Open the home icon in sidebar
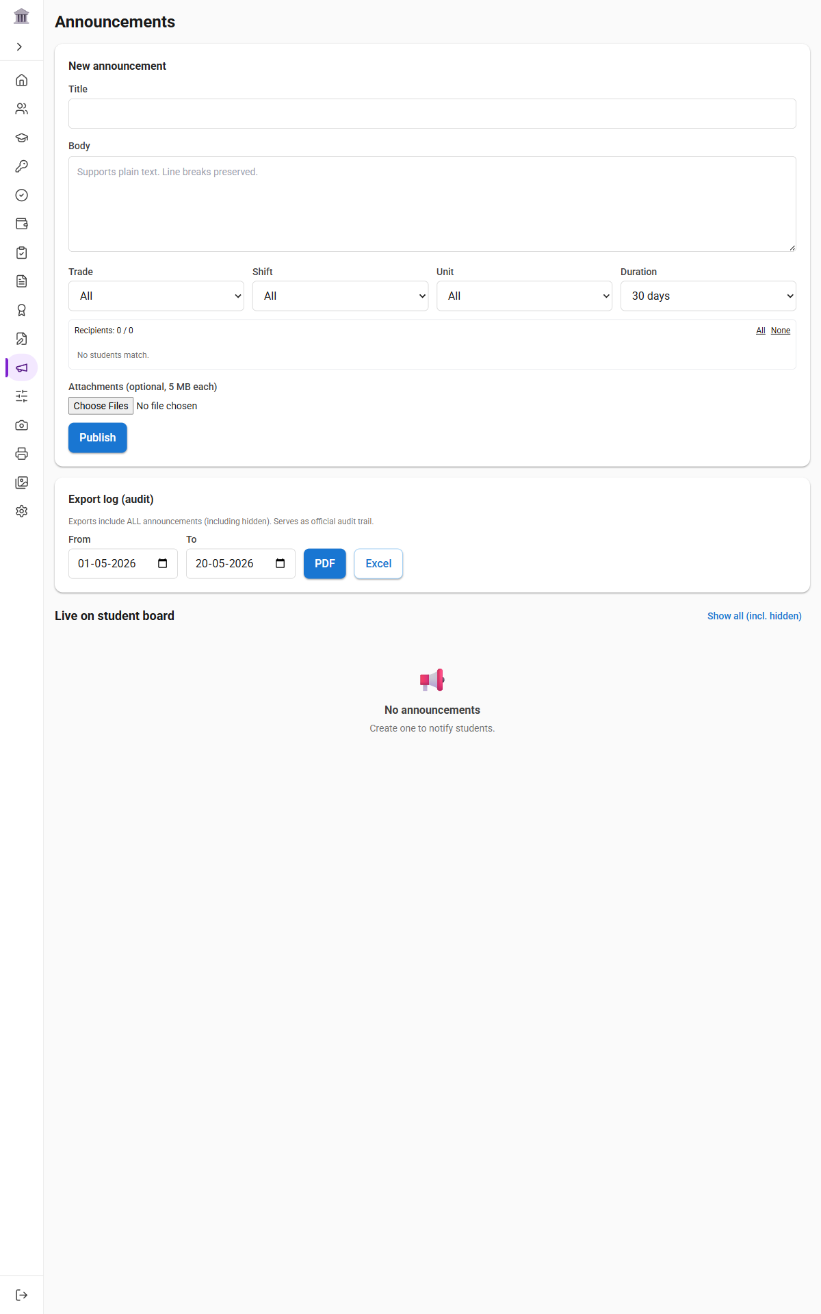The image size is (821, 1314). (22, 80)
